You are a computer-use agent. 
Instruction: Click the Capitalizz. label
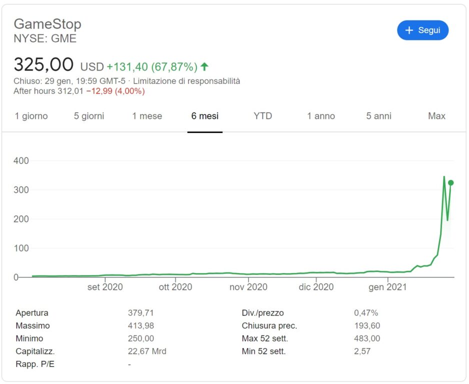coord(35,351)
